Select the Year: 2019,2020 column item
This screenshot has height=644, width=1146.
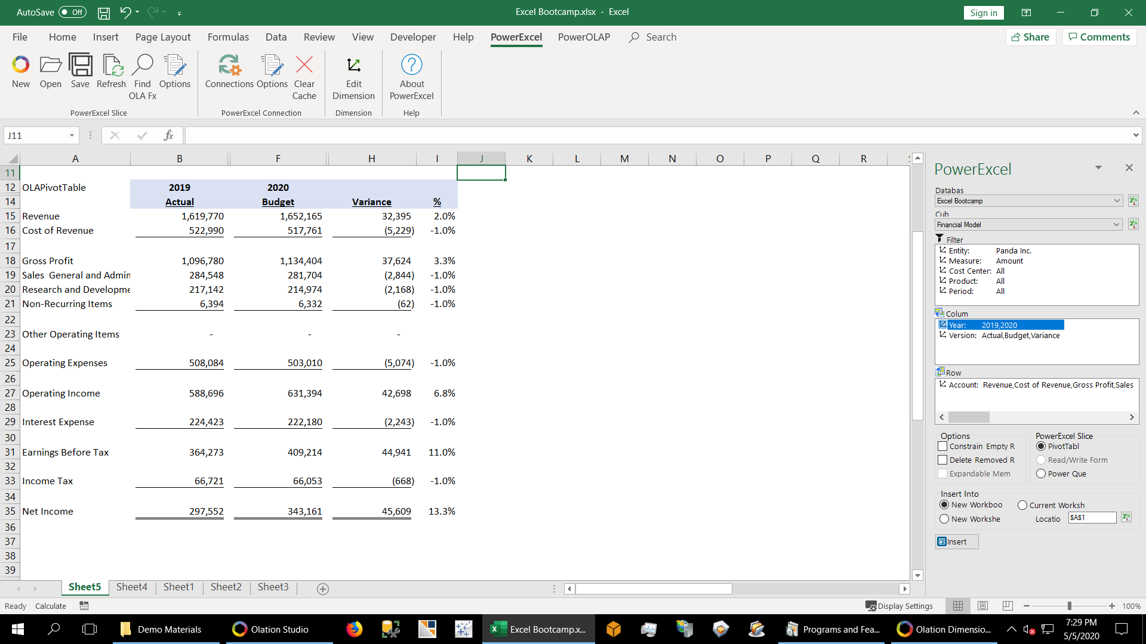tap(1001, 325)
